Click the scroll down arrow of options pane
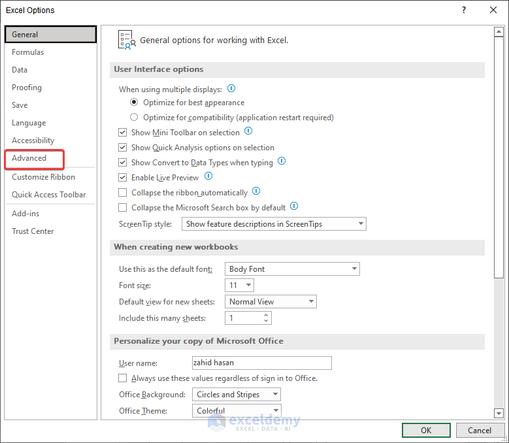Viewport: 509px width, 443px height. pos(499,413)
